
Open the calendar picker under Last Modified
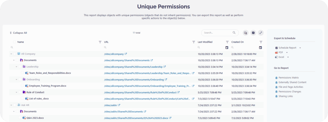tap(227, 48)
